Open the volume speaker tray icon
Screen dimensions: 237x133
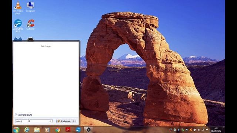tap(198, 130)
